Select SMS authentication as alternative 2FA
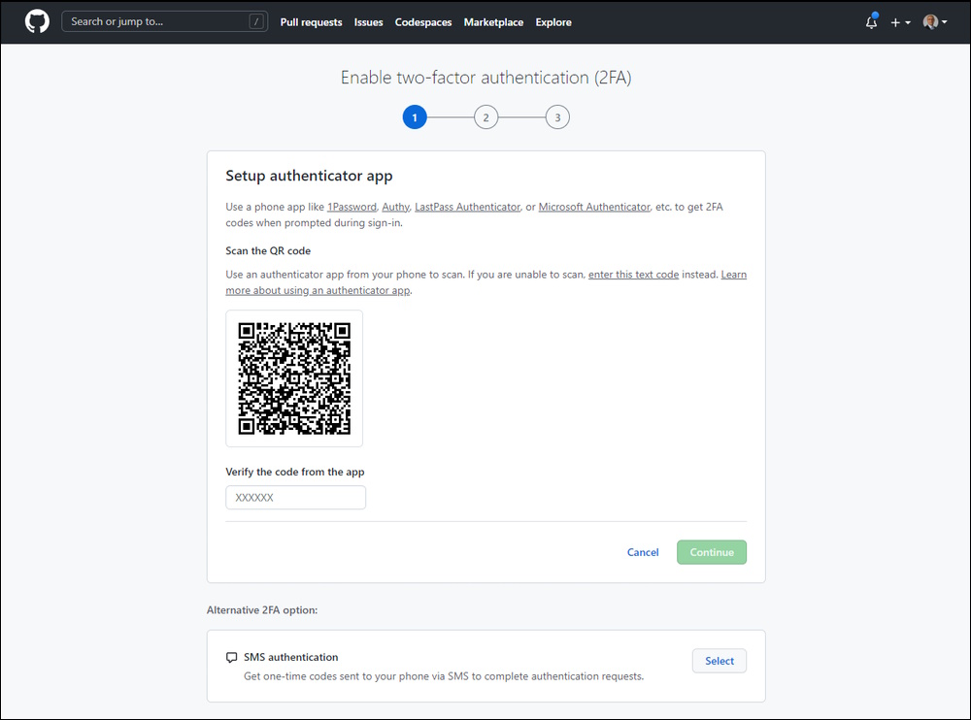The width and height of the screenshot is (971, 720). [719, 661]
